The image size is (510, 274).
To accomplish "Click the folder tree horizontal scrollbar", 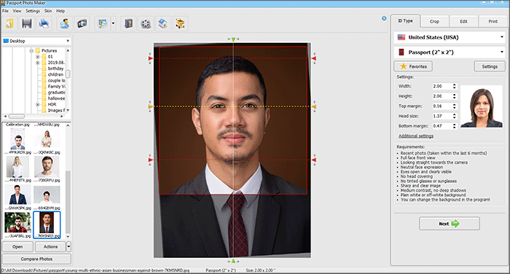I will pos(34,116).
